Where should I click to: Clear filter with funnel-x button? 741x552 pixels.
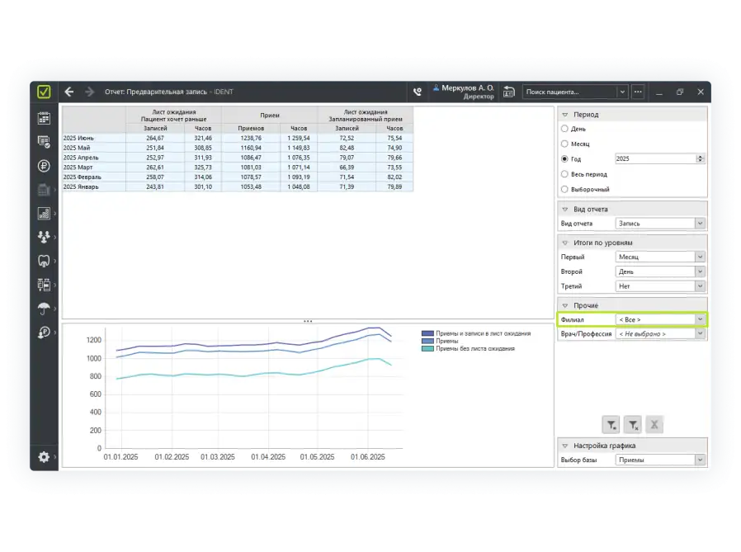pos(633,425)
